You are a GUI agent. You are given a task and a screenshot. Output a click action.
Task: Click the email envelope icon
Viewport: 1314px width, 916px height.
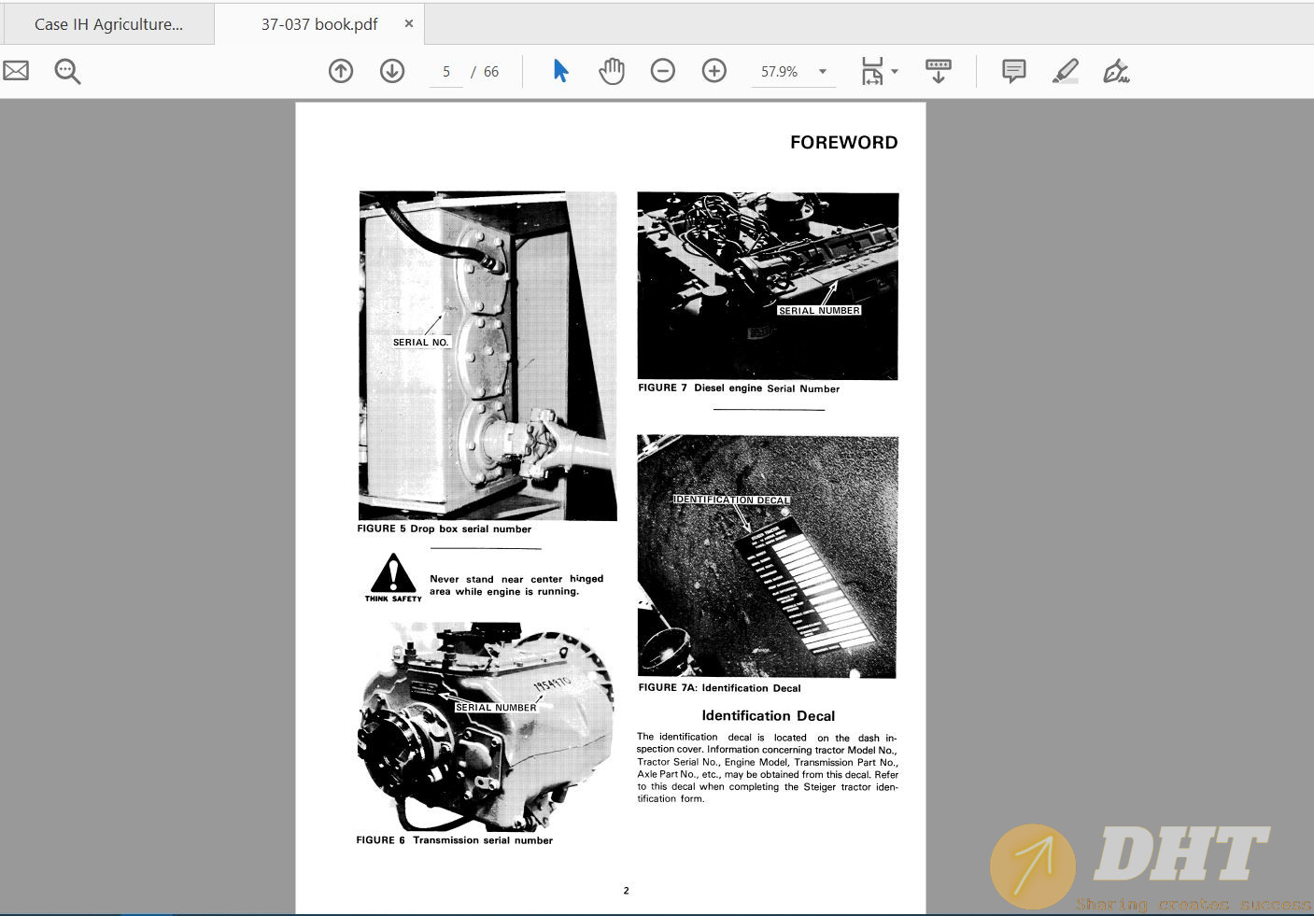[16, 71]
